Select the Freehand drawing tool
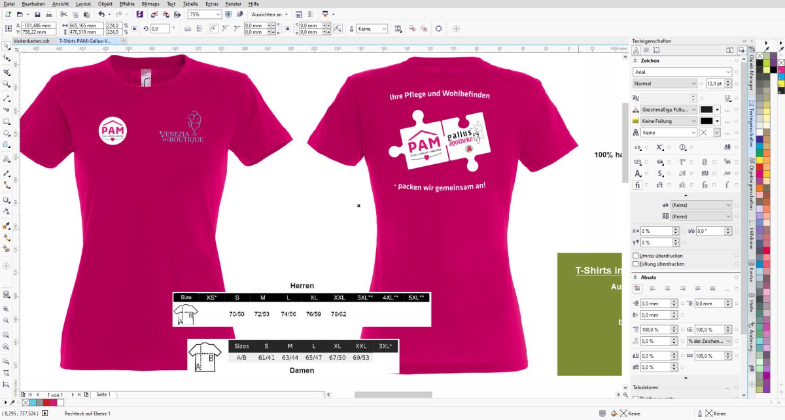Viewport: 785px width, 420px height. click(6, 97)
